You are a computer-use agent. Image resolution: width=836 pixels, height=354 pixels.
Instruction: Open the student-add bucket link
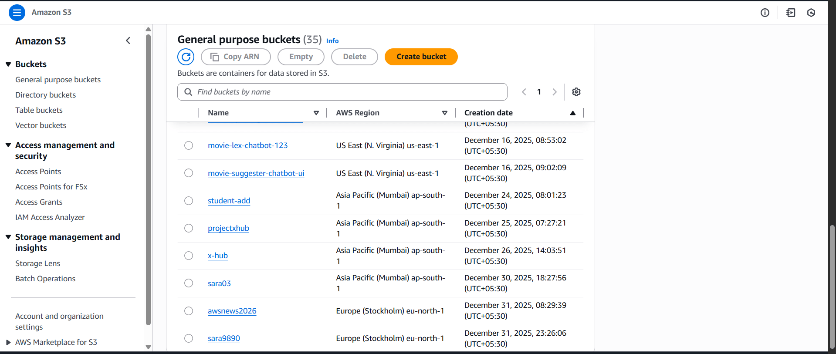click(229, 201)
